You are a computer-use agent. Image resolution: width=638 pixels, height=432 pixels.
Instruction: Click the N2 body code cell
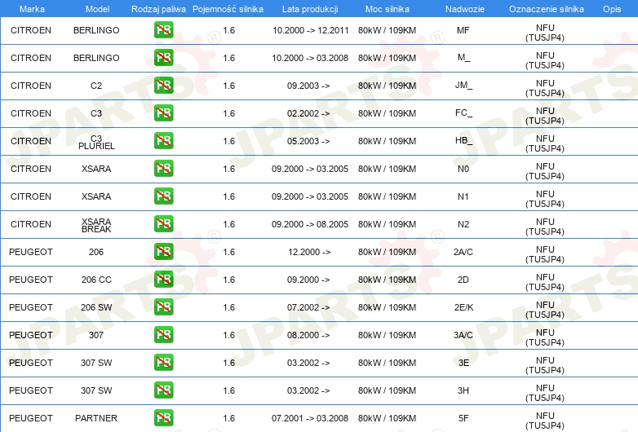[463, 224]
